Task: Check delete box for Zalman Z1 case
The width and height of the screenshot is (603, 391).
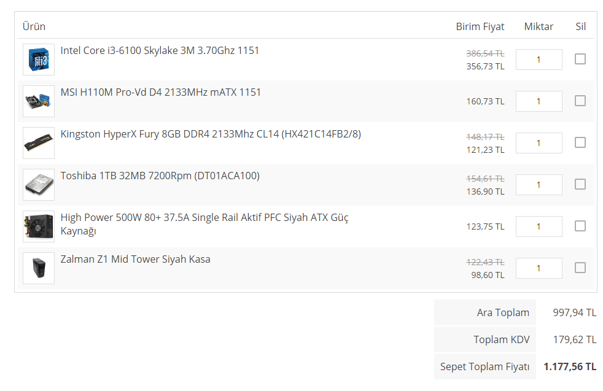Action: coord(580,268)
